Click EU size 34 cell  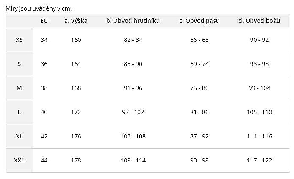(44, 40)
